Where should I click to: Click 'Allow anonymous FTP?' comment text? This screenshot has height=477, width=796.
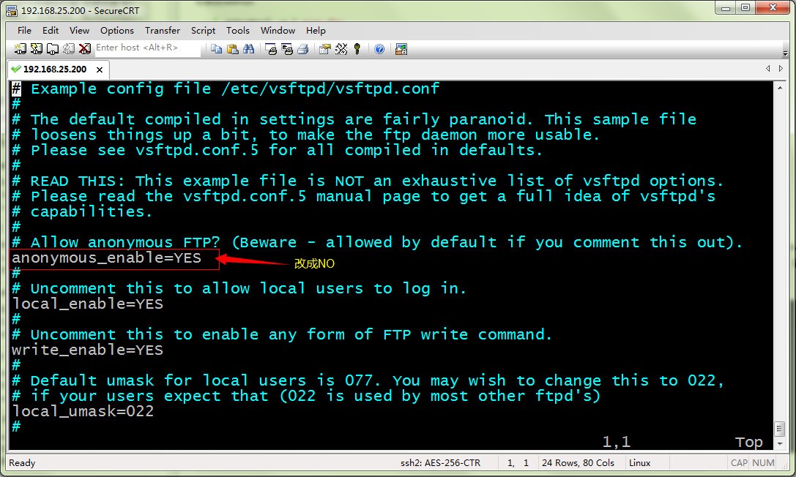(125, 242)
